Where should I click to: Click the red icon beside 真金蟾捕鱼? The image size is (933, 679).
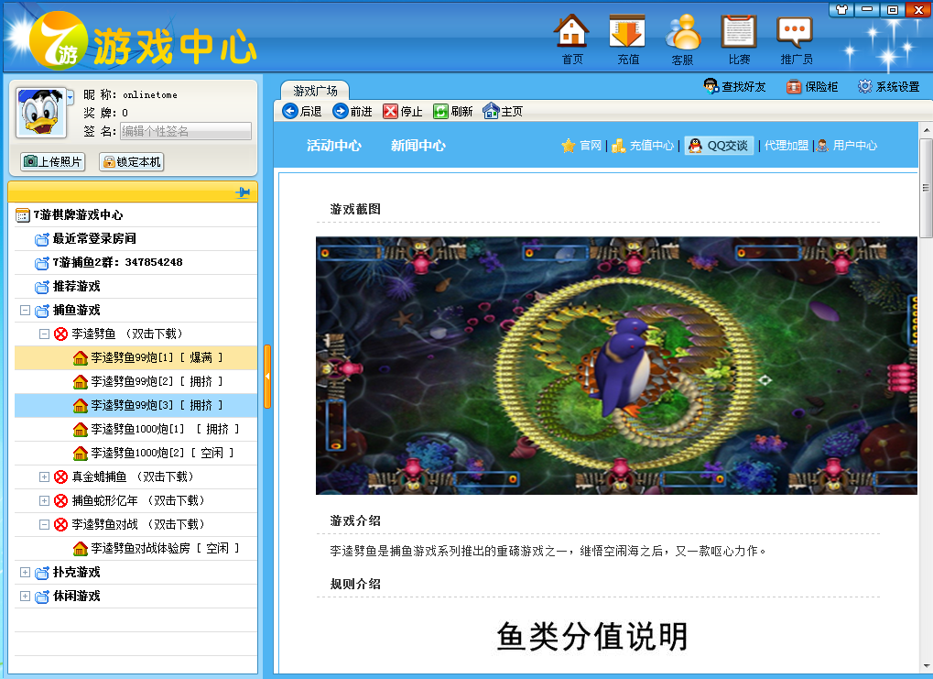(x=60, y=476)
